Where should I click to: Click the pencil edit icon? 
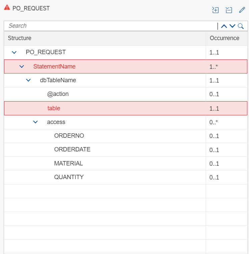click(242, 10)
